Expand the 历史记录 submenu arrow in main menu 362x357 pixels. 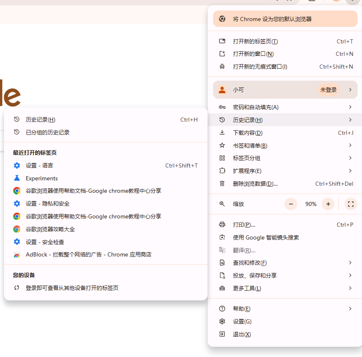pyautogui.click(x=350, y=120)
